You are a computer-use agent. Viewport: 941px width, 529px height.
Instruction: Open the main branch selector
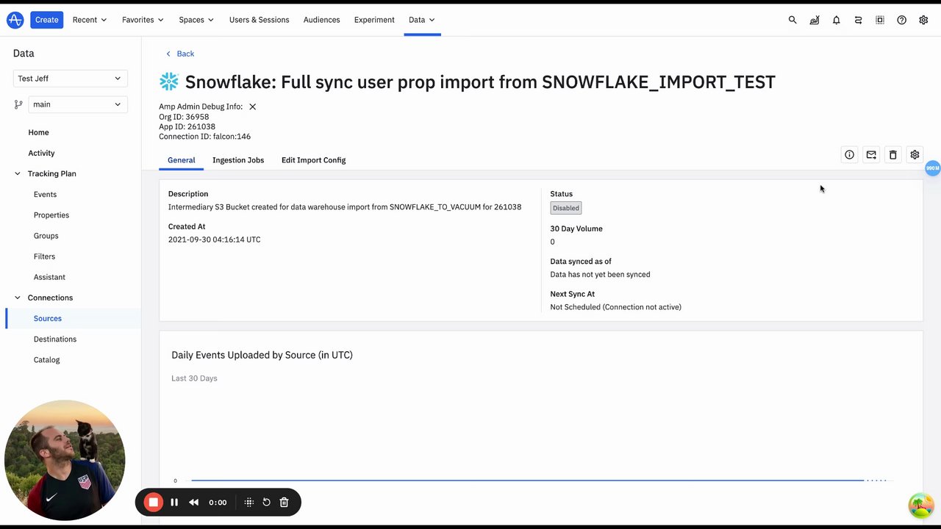click(x=77, y=104)
